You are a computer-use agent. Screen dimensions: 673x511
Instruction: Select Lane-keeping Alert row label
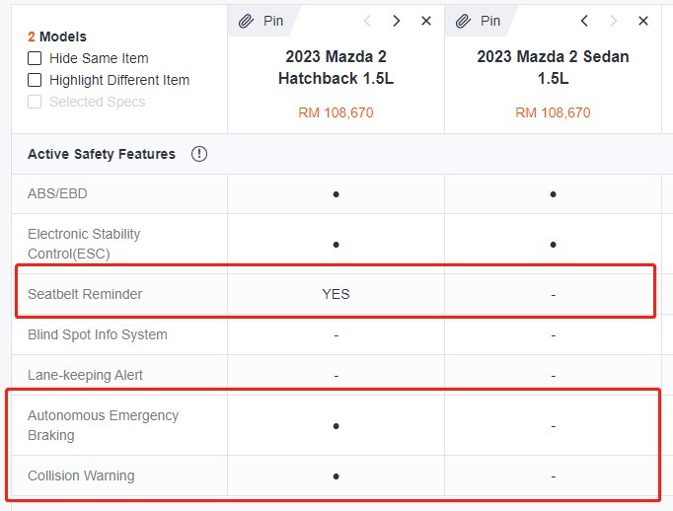coord(85,375)
